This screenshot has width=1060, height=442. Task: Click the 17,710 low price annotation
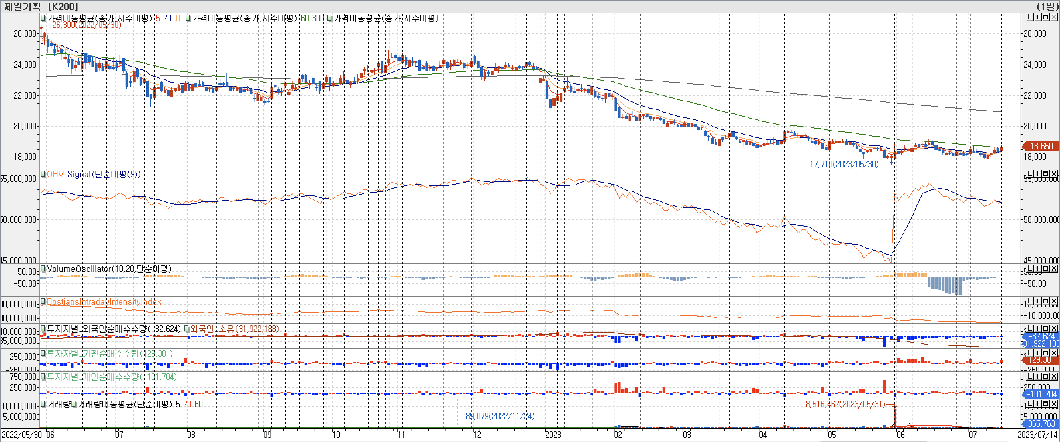pos(844,164)
